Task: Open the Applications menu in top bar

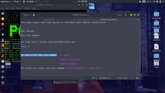Action: tap(6, 2)
